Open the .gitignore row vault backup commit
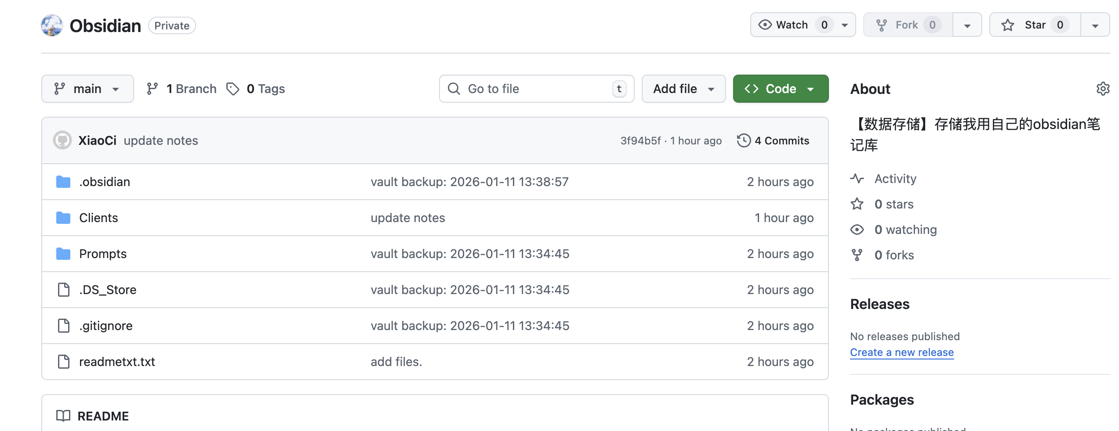Image resolution: width=1119 pixels, height=431 pixels. click(470, 326)
